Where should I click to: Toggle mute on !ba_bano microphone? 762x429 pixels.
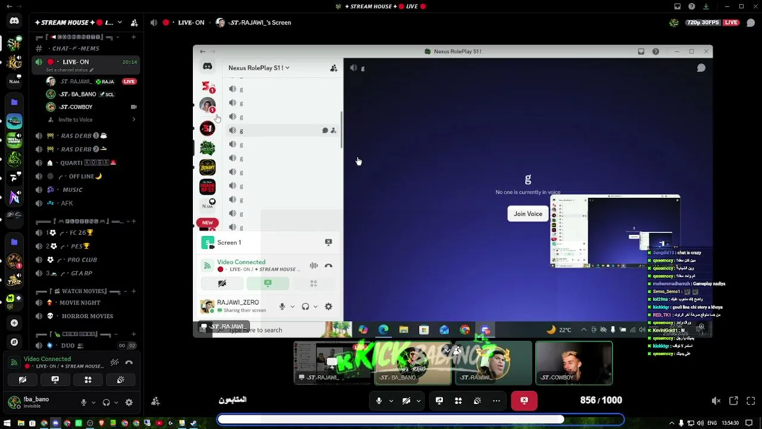click(83, 402)
